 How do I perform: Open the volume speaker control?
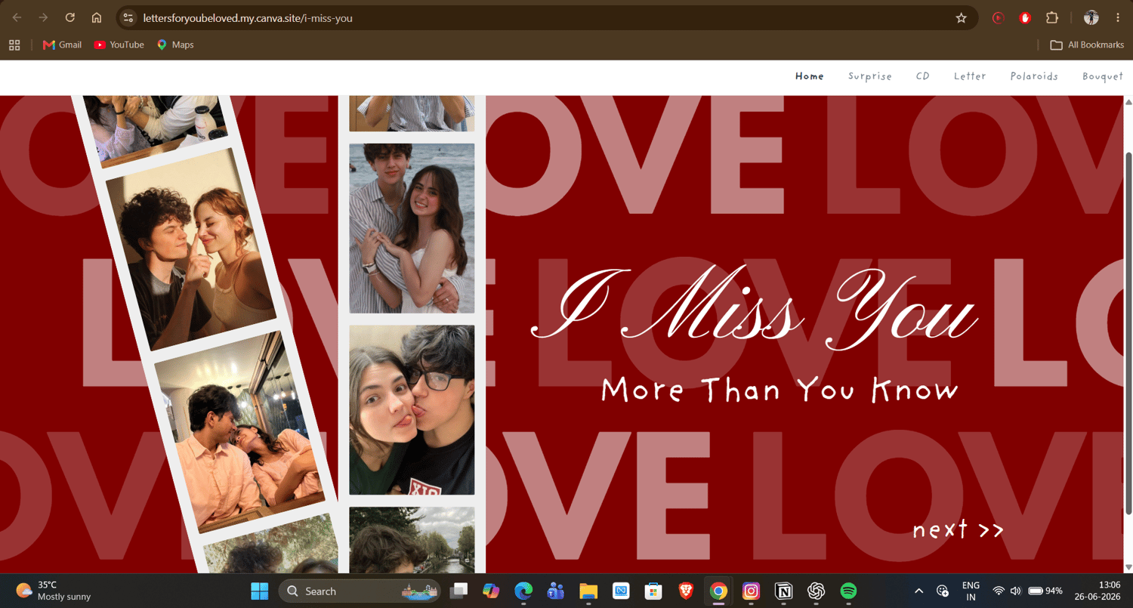click(1015, 591)
